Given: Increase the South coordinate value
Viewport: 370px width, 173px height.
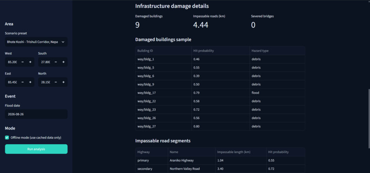Looking at the screenshot, I should [x=63, y=62].
